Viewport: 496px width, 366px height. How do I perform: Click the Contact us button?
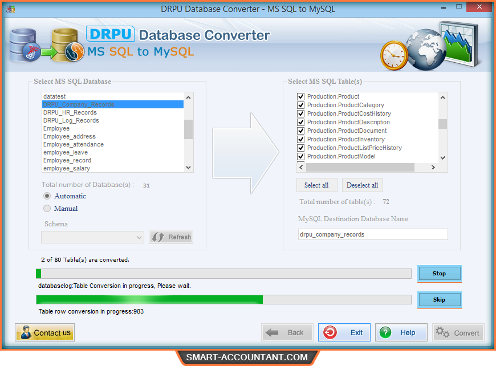point(44,332)
